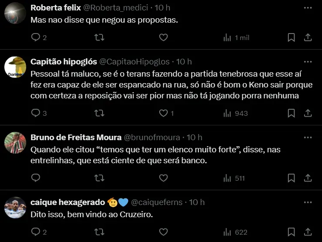322x242 pixels.
Task: Open the @brunofmoura handle link
Action: 152,138
